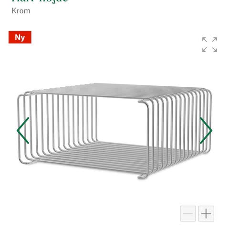Zoom in with the plus button
This screenshot has width=229, height=229.
[206, 214]
